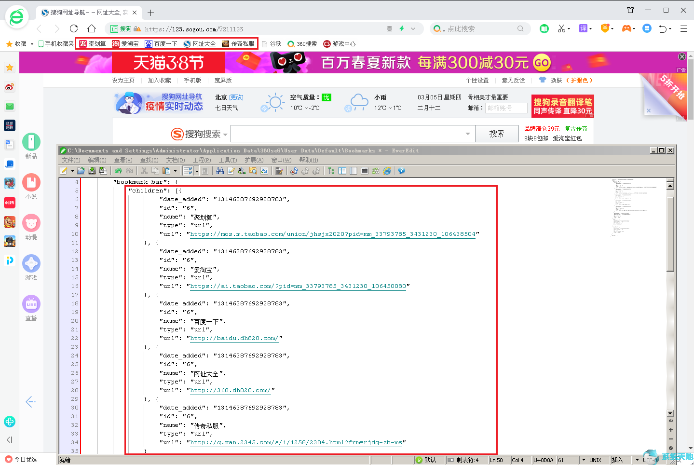This screenshot has width=694, height=465.
Task: Click EverEdit open file folder icon
Action: tap(81, 171)
